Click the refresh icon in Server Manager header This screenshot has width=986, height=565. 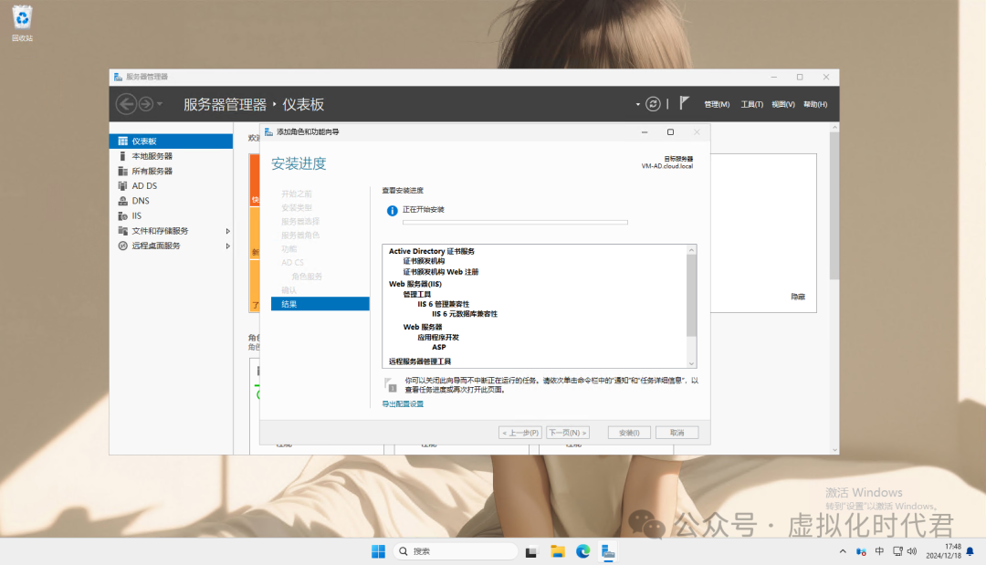tap(653, 104)
